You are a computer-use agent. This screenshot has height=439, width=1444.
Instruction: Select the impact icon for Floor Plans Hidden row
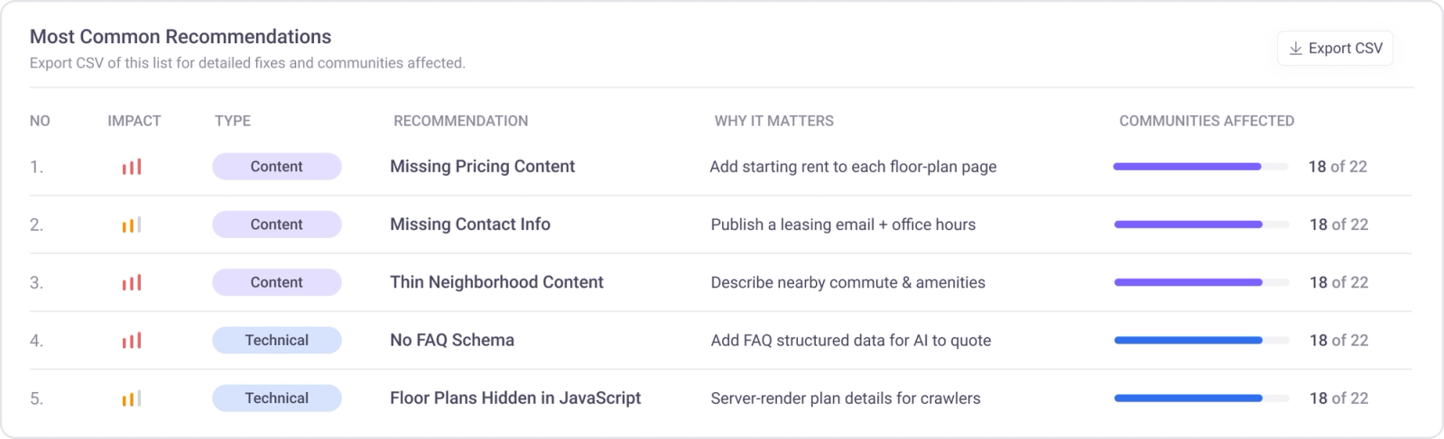click(x=132, y=398)
